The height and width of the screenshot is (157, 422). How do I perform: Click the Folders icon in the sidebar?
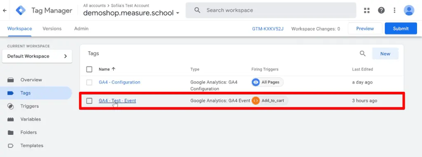click(10, 132)
